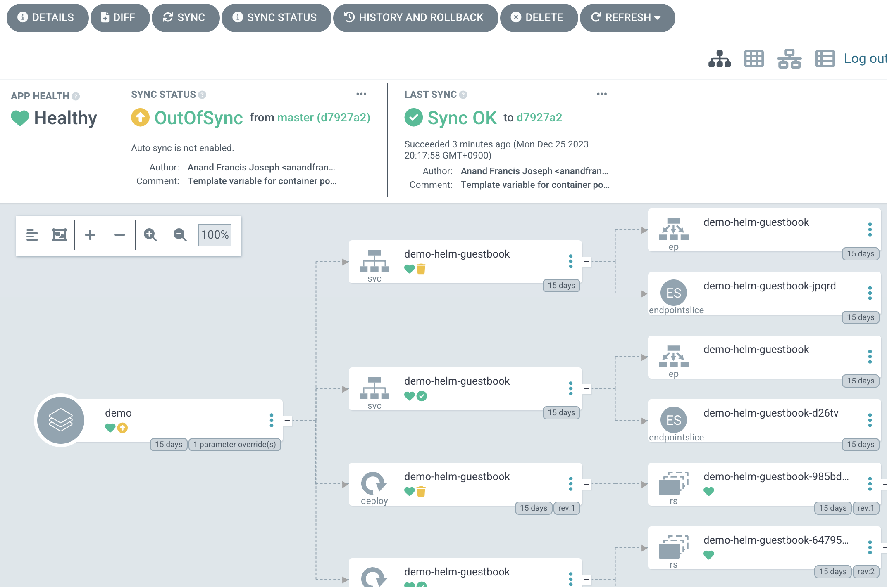Switch to tree view layout icon
Viewport: 887px width, 587px height.
(720, 59)
